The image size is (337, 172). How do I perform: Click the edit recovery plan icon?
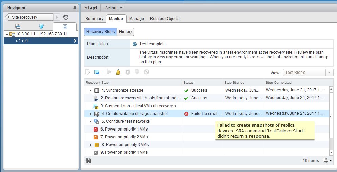point(88,72)
